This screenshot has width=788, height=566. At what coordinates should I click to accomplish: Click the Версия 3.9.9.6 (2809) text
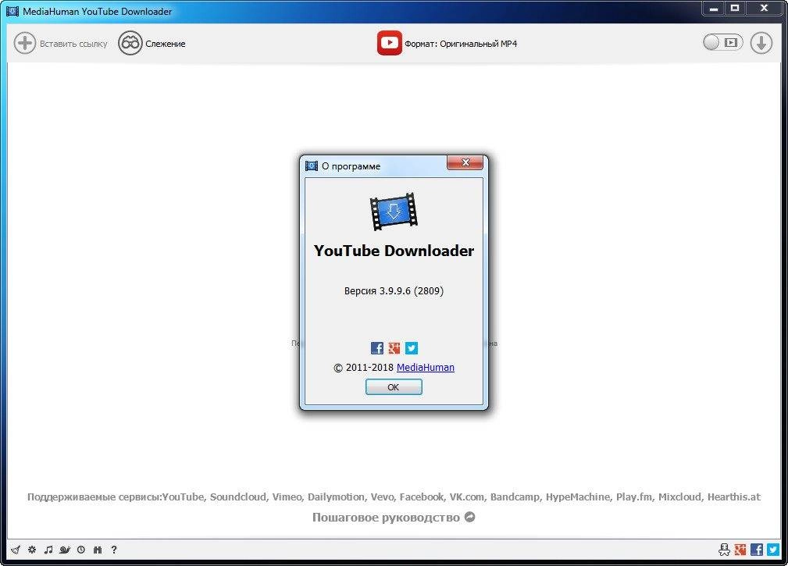pos(394,290)
